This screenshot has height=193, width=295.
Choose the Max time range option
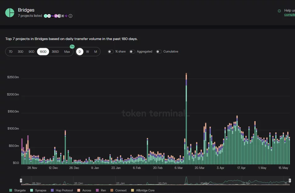67,52
